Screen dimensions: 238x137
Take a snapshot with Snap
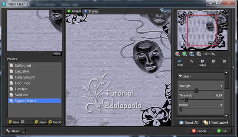203,63
